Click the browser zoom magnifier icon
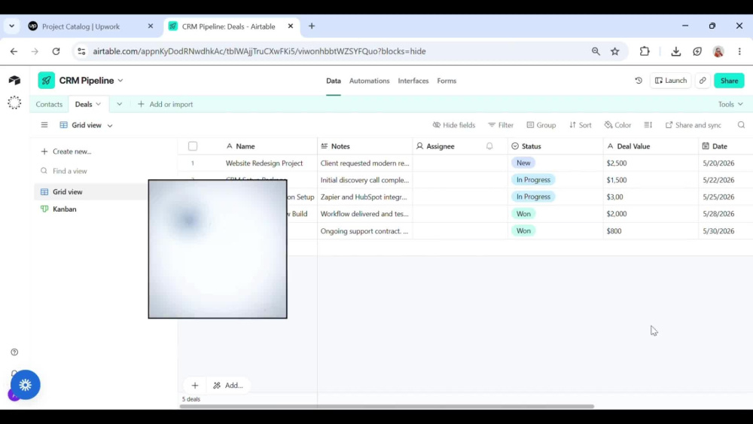The width and height of the screenshot is (753, 424). pos(596,51)
